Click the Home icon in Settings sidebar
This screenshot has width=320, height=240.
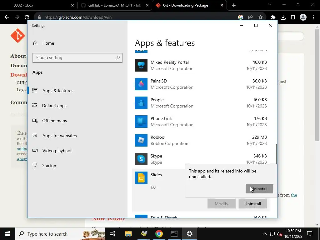click(x=35, y=43)
